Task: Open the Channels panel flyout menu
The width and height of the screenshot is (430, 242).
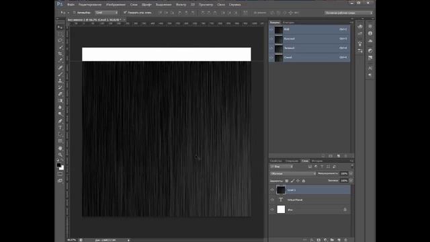Action: pos(351,22)
